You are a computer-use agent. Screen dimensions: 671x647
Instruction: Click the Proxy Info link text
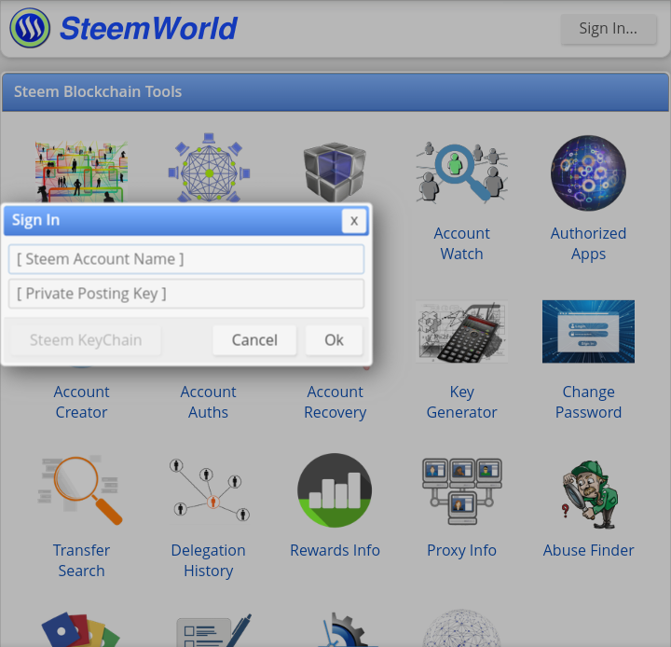[x=461, y=550]
